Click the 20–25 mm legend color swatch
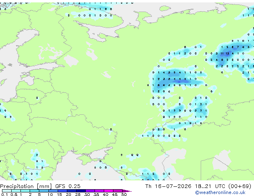Viewport: 254px width, 196px height. [71, 191]
